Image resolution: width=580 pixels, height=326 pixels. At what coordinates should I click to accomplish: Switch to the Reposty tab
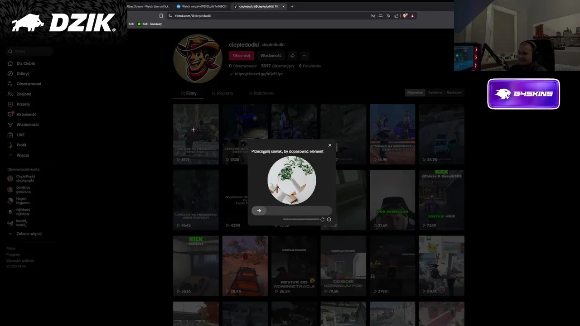[x=222, y=93]
